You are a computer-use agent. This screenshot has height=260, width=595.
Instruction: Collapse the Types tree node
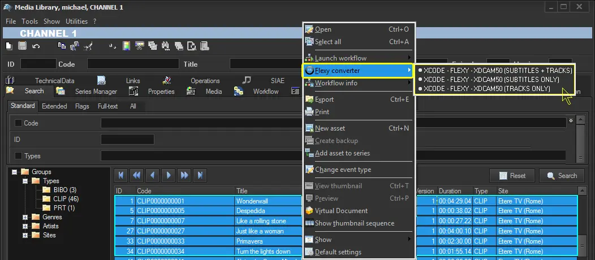click(25, 181)
